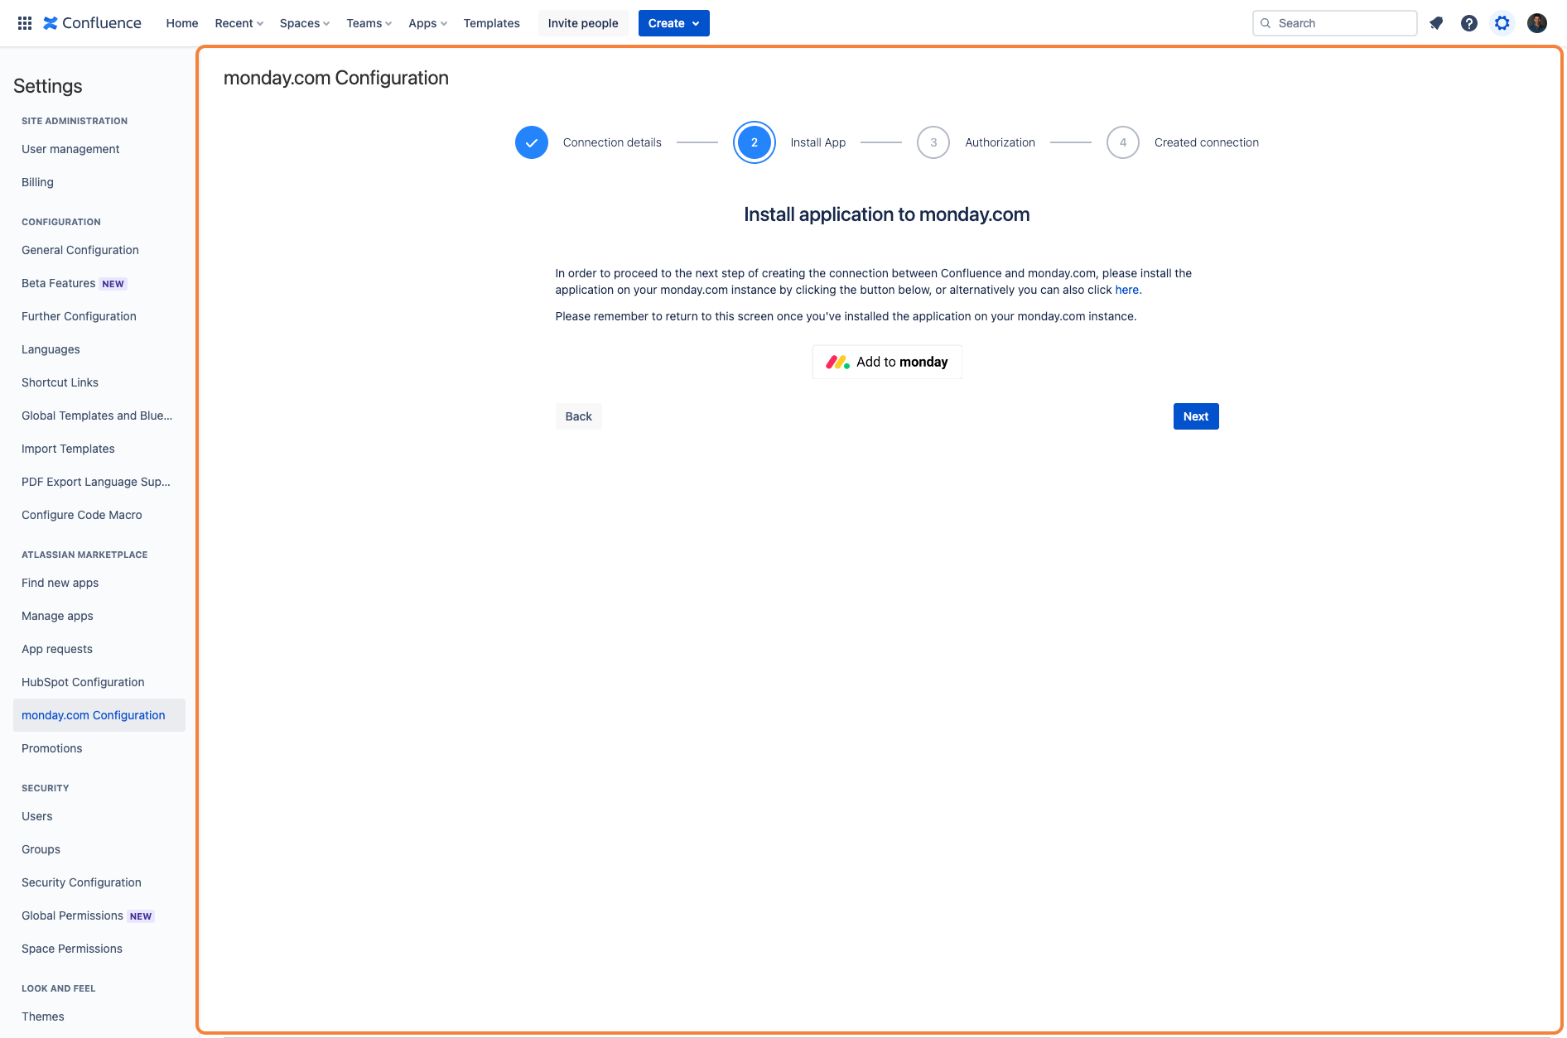
Task: Click into the Search field
Action: 1335,23
